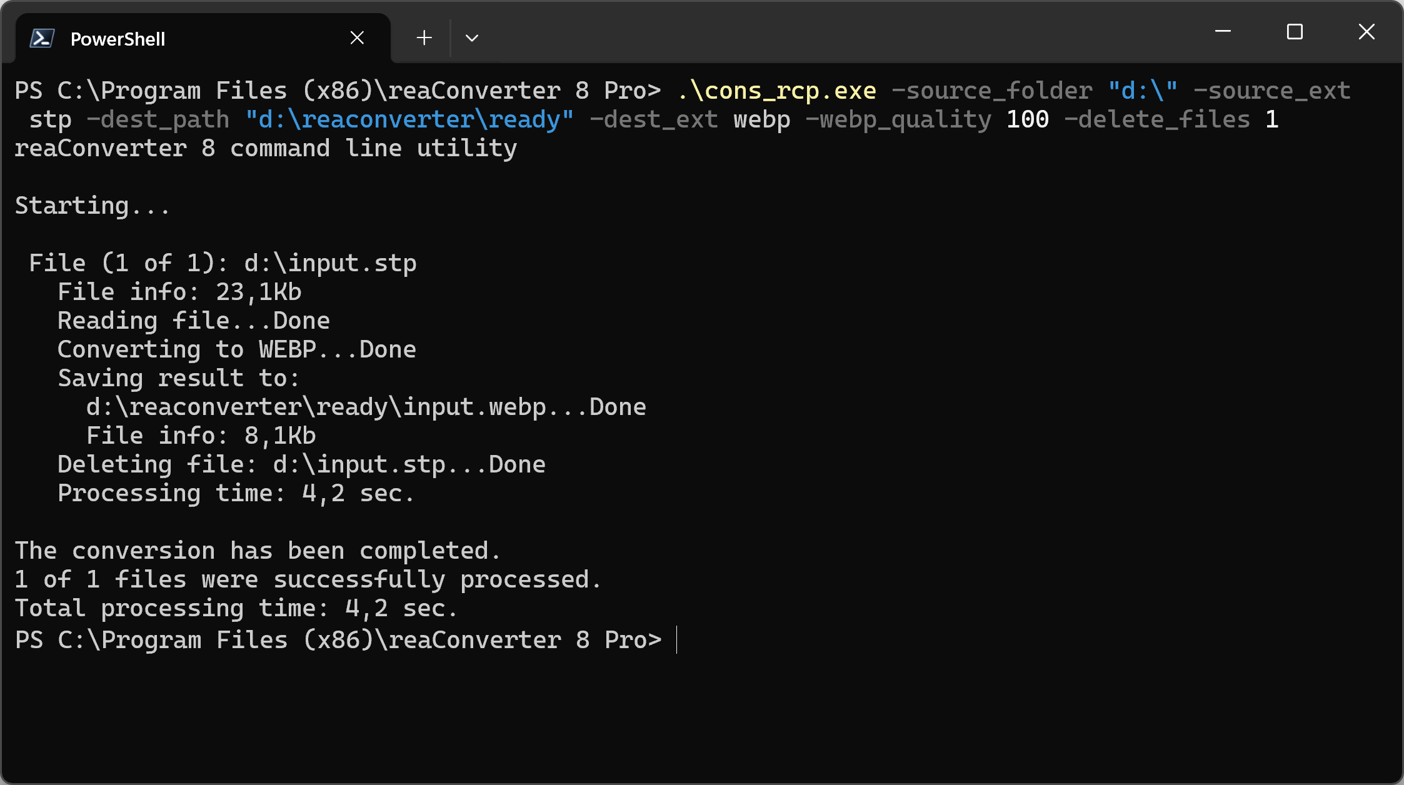Click the "Converting to WEBP...Done" line
1404x785 pixels.
(x=236, y=349)
